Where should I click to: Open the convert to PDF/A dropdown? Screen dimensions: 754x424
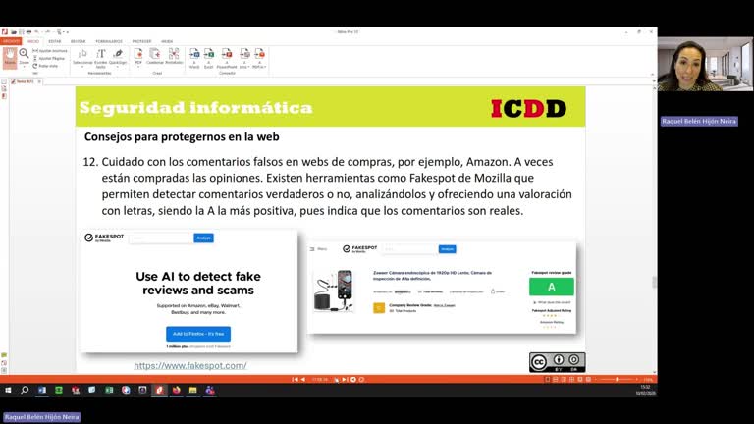(x=259, y=58)
